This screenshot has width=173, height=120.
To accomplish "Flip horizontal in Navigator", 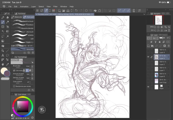I will click(x=166, y=31).
